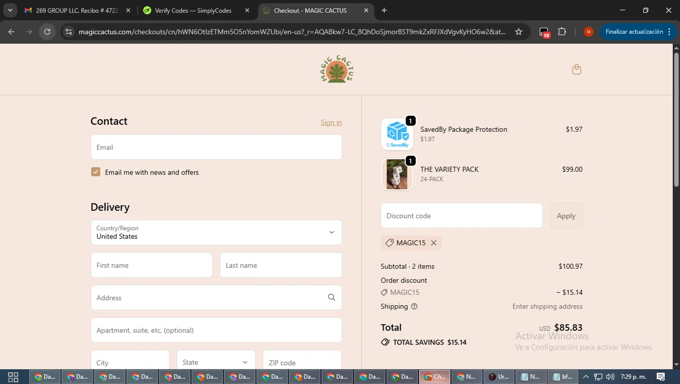Image resolution: width=680 pixels, height=384 pixels.
Task: Focus the Address field
Action: 216,297
